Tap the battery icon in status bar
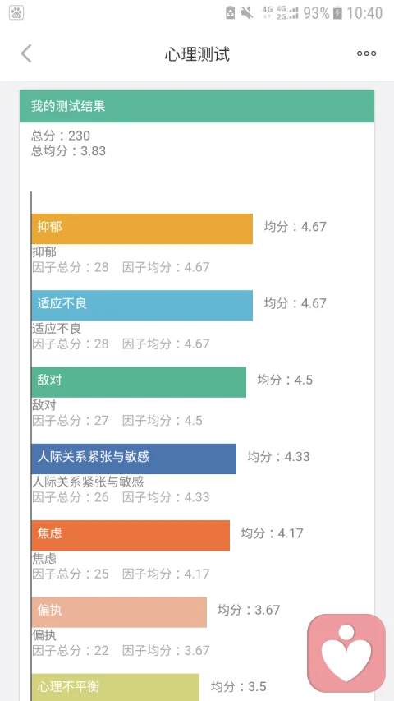 [337, 13]
